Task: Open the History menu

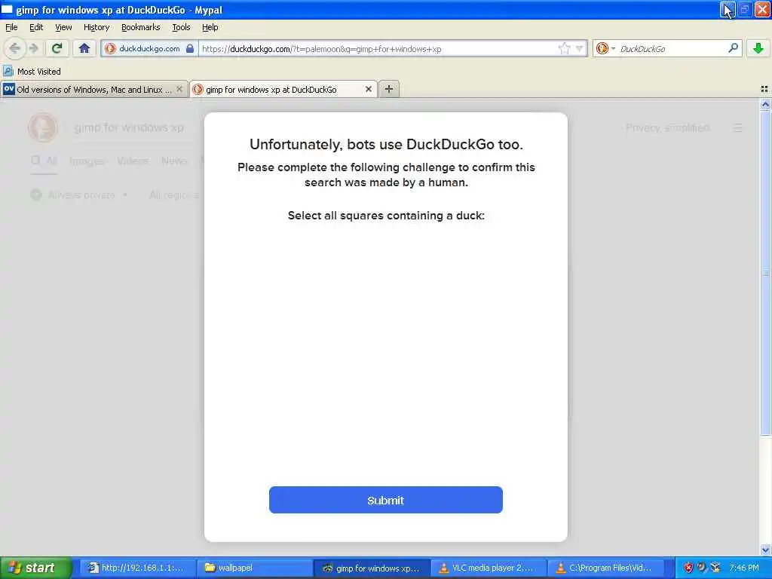Action: pyautogui.click(x=96, y=27)
